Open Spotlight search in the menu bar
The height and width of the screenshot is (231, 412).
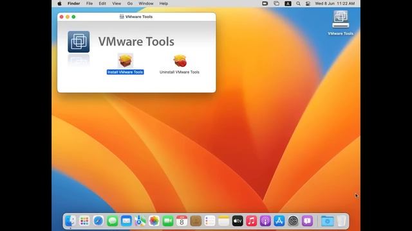(x=298, y=3)
